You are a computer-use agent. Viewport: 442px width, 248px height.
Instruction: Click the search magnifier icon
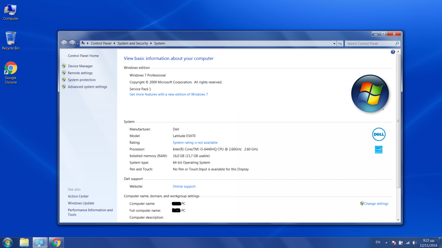(397, 43)
